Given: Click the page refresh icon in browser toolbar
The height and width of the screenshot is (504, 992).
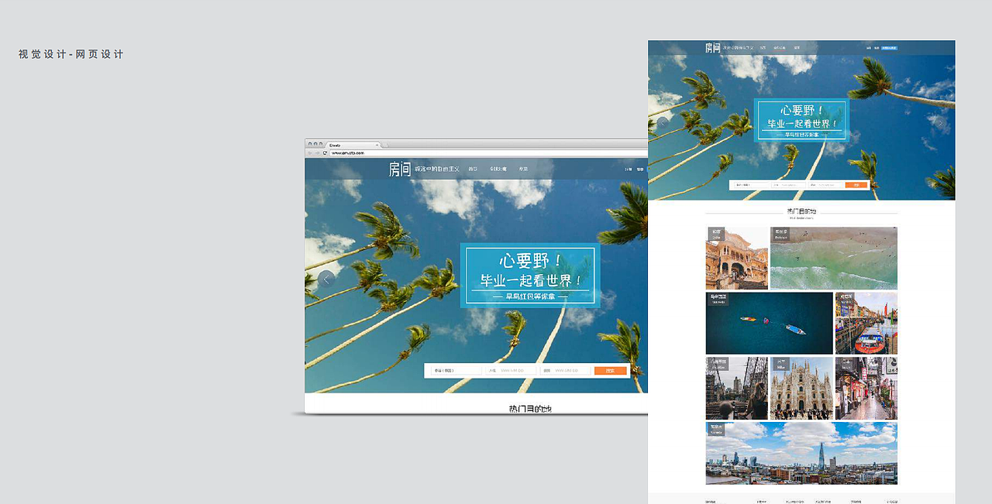Looking at the screenshot, I should pyautogui.click(x=325, y=152).
